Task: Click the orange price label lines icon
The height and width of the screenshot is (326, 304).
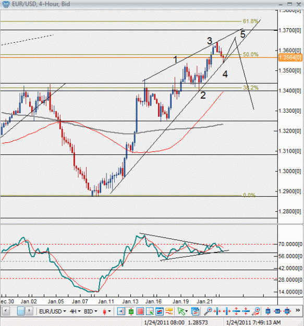Action: tap(169, 311)
